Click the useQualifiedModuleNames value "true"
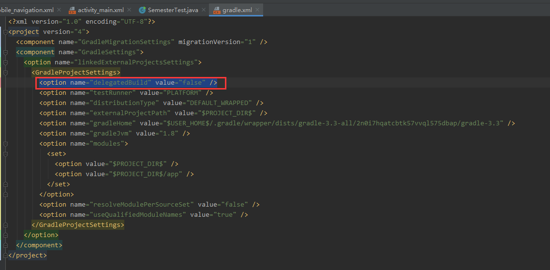Image resolution: width=550 pixels, height=270 pixels. pyautogui.click(x=224, y=215)
